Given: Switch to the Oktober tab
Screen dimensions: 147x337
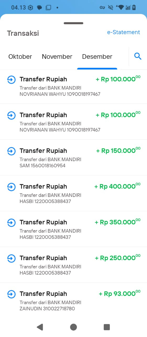Looking at the screenshot, I should pyautogui.click(x=20, y=57).
